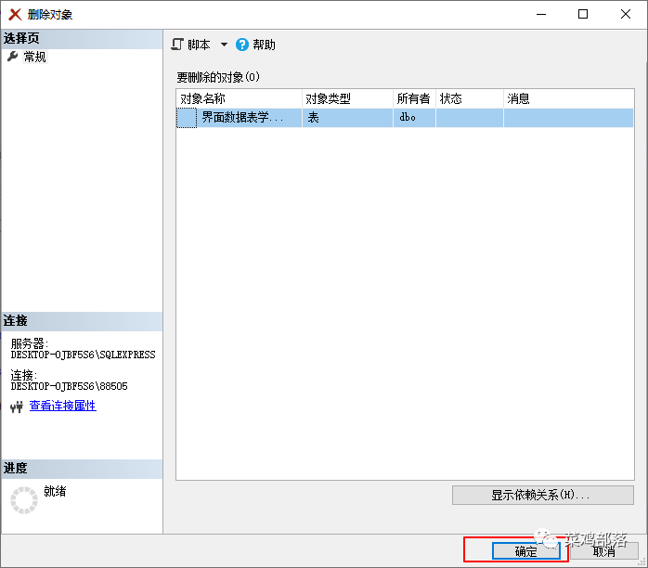Click the 帮助 help label
Viewport: 648px width, 568px height.
pyautogui.click(x=264, y=45)
